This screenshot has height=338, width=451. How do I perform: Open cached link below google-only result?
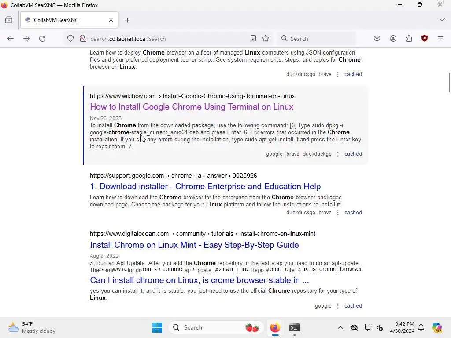point(353,306)
